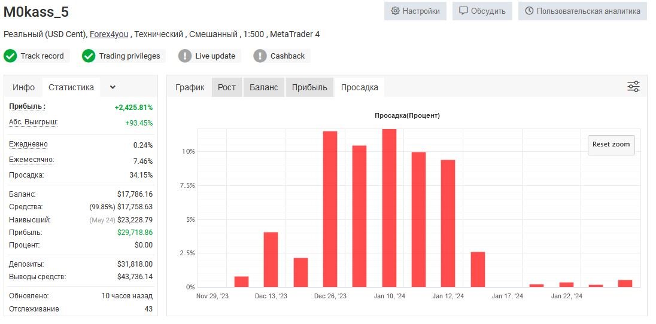Click the tall bar above Dec 26, '23

330,209
